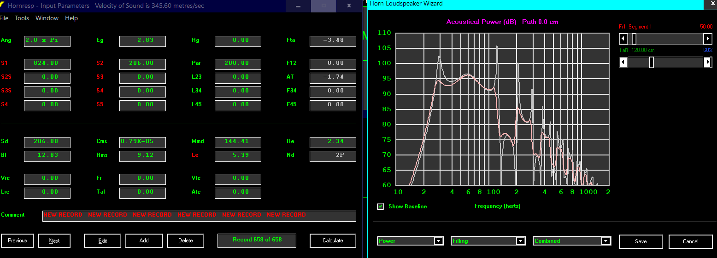Click the Vrc value field
Screen dimensions: 717x258
point(47,179)
